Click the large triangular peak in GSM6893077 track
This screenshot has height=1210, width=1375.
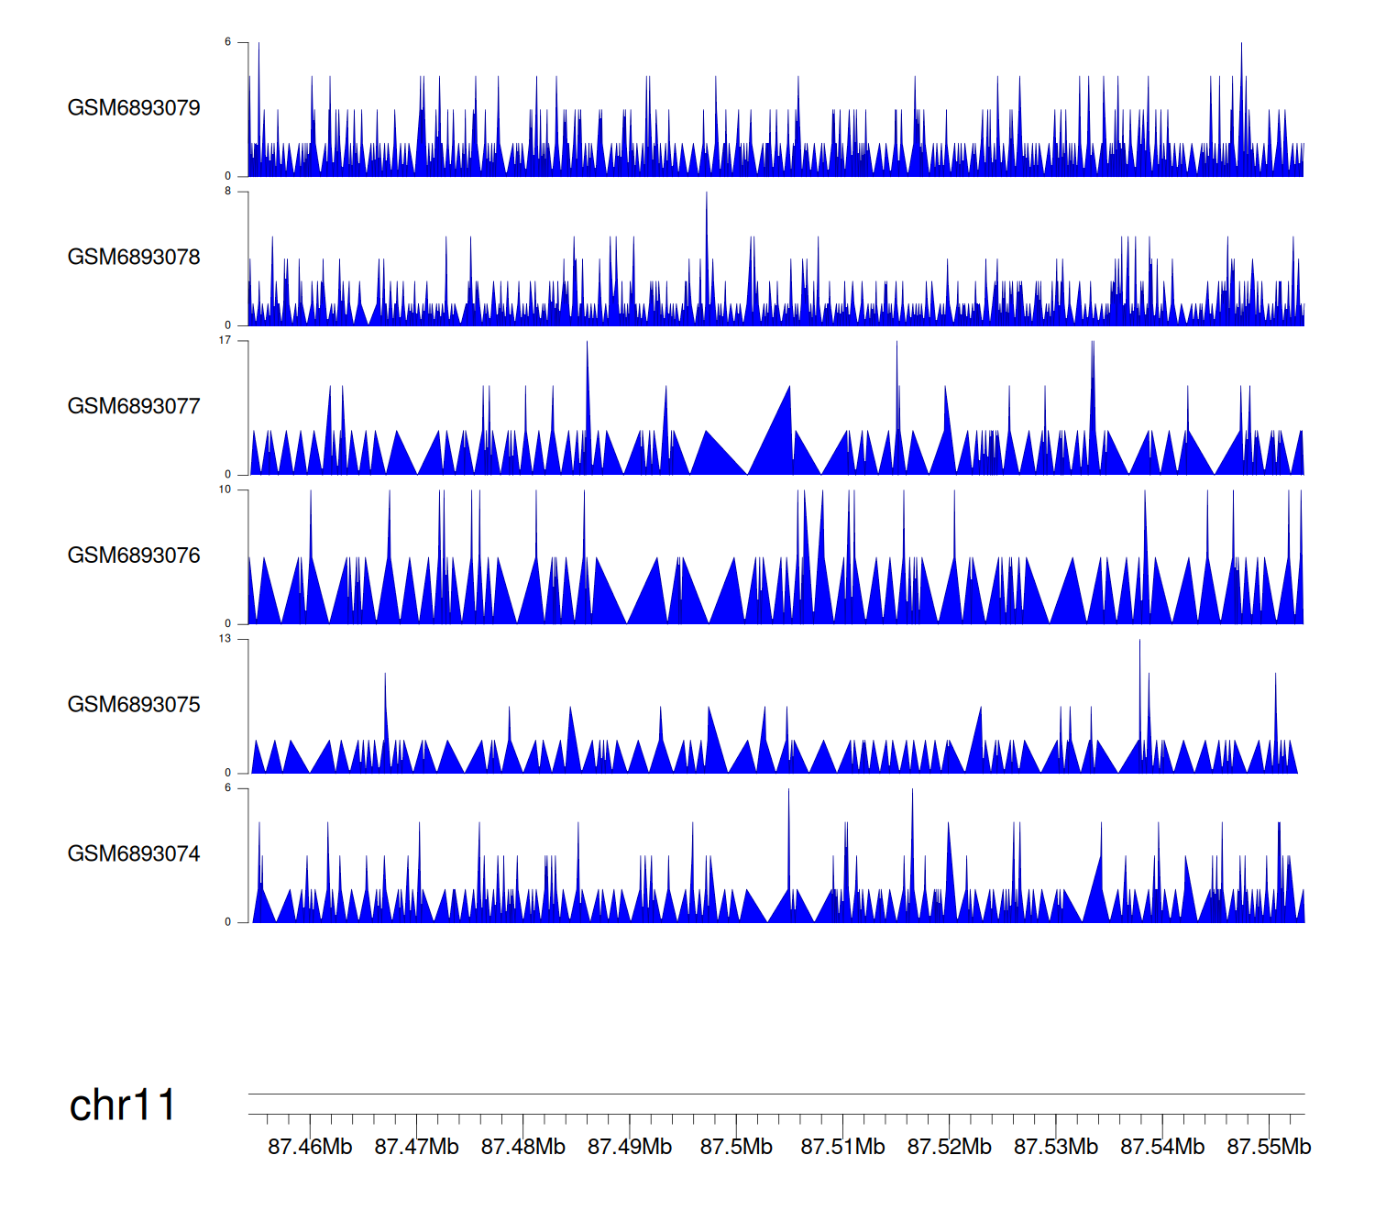point(779,440)
